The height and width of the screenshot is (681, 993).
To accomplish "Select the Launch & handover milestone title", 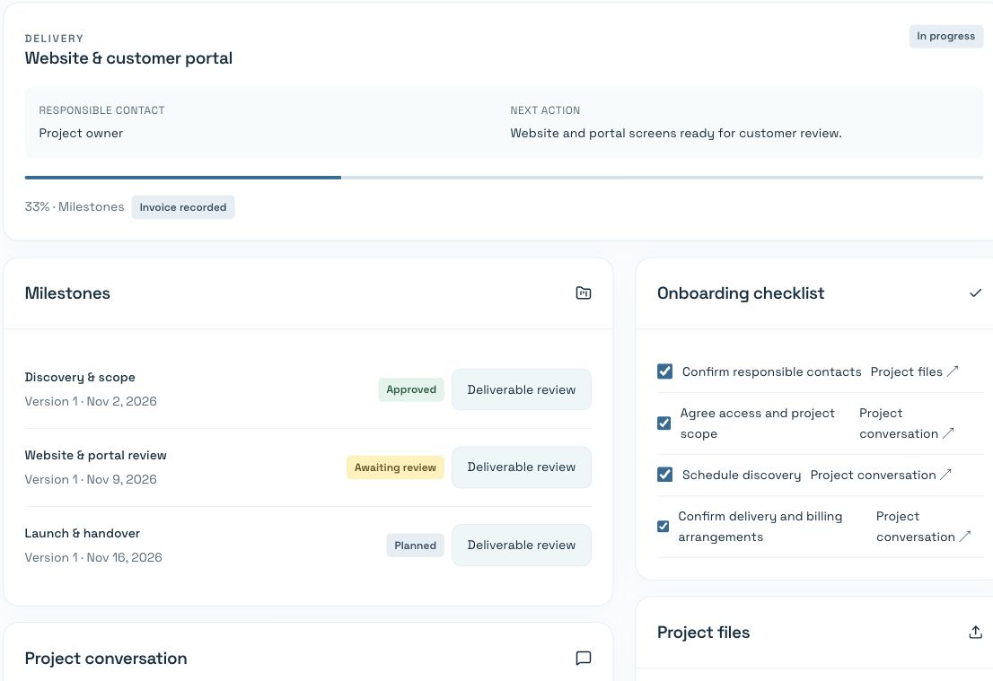I will point(83,533).
